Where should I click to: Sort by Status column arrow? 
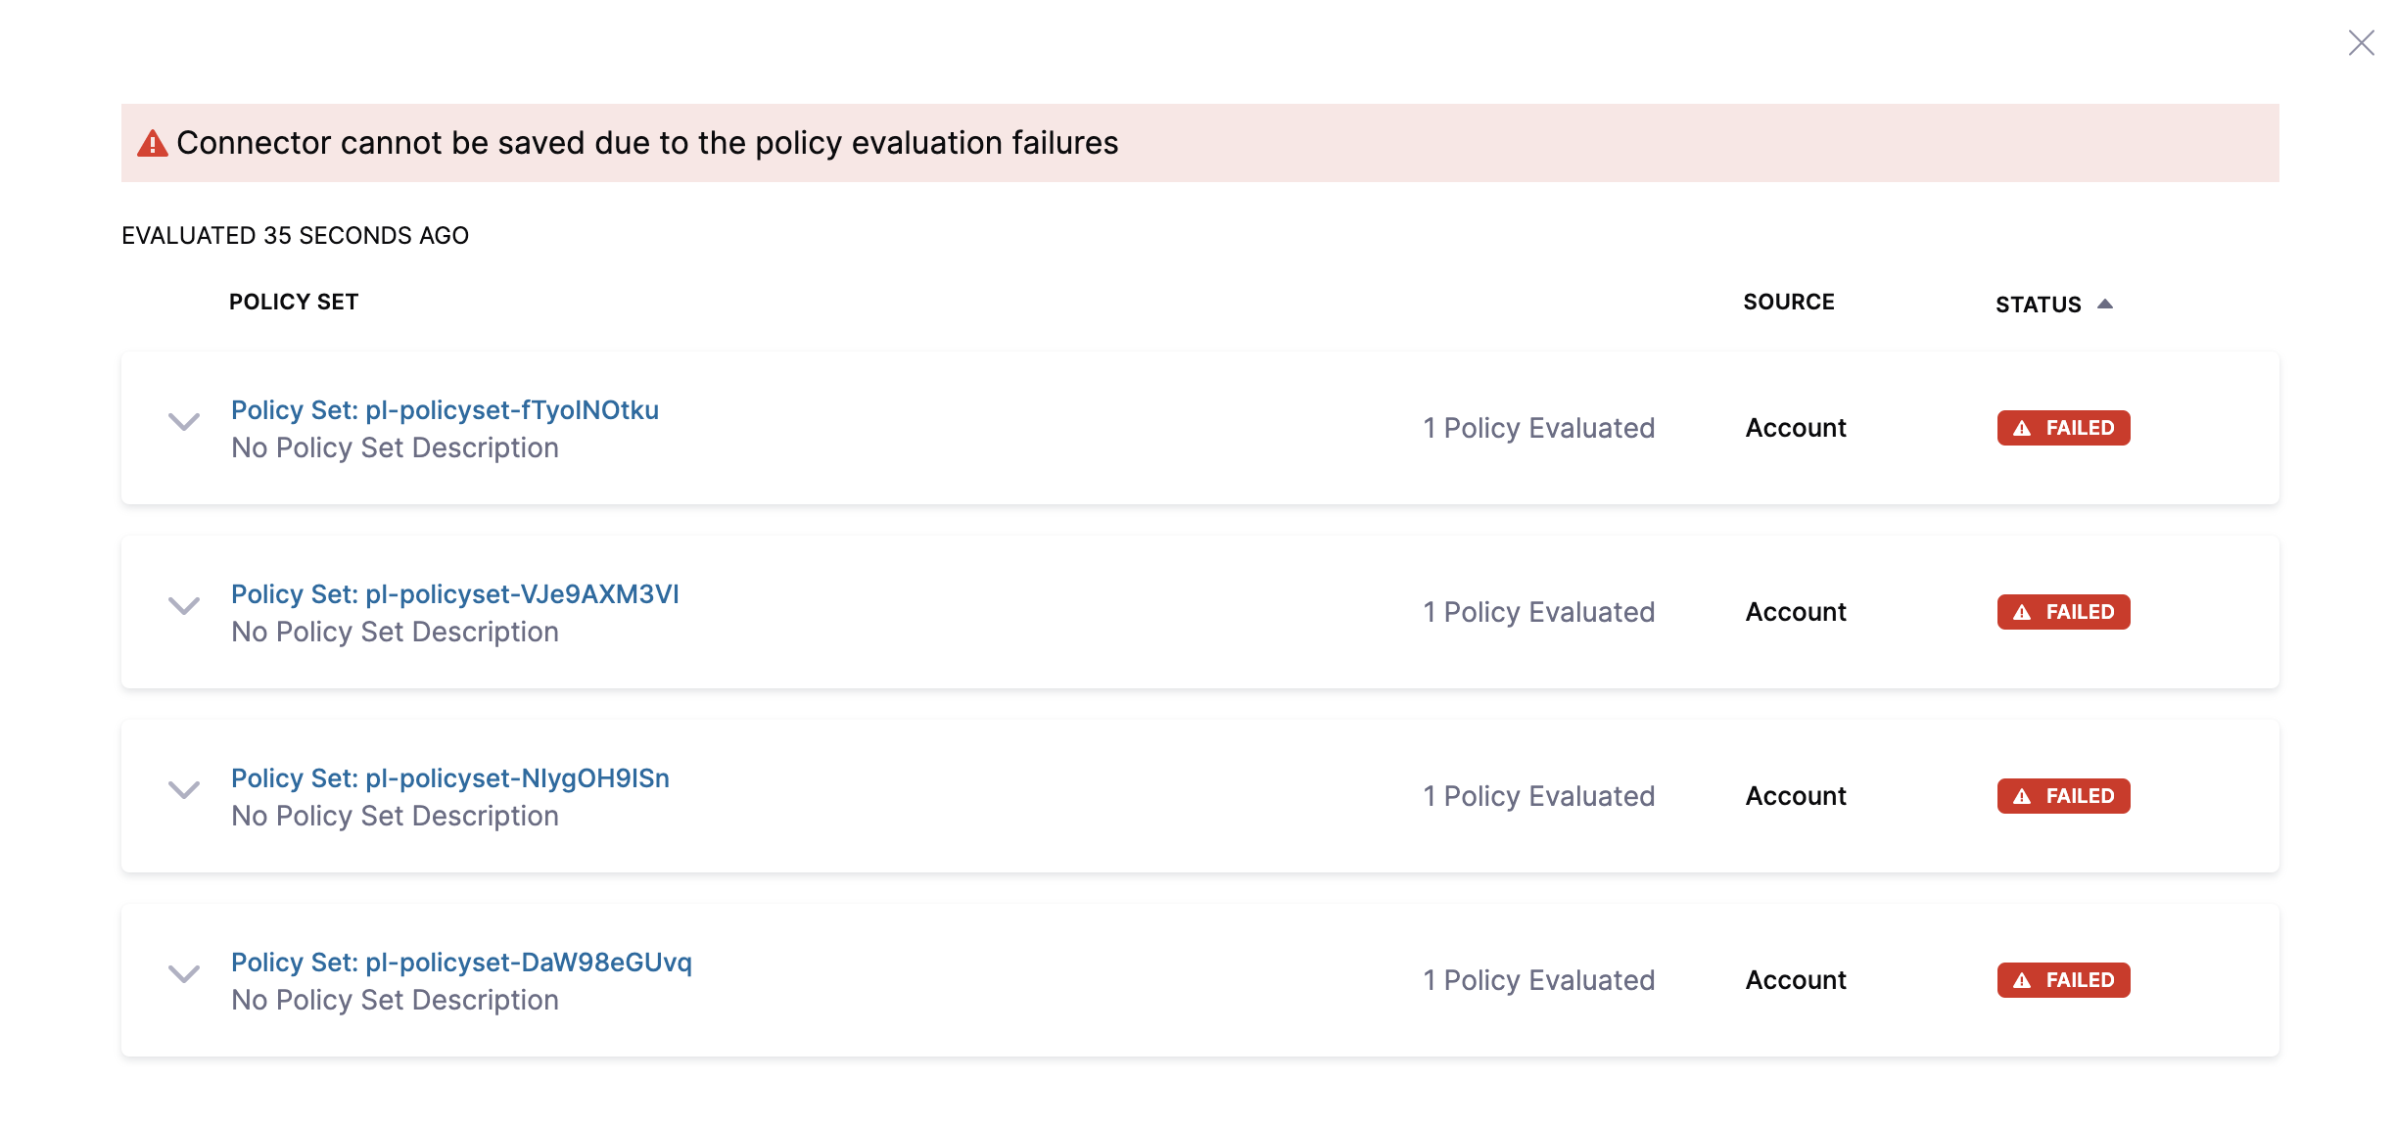click(x=2105, y=304)
